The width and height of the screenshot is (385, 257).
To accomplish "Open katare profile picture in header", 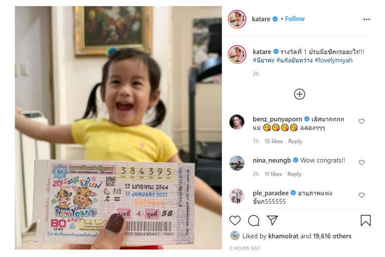I will [237, 19].
